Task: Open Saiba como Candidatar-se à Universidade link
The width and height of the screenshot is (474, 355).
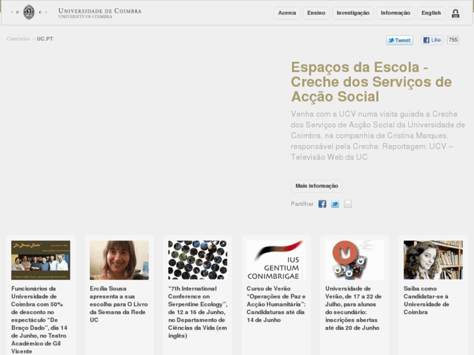Action: [426, 300]
